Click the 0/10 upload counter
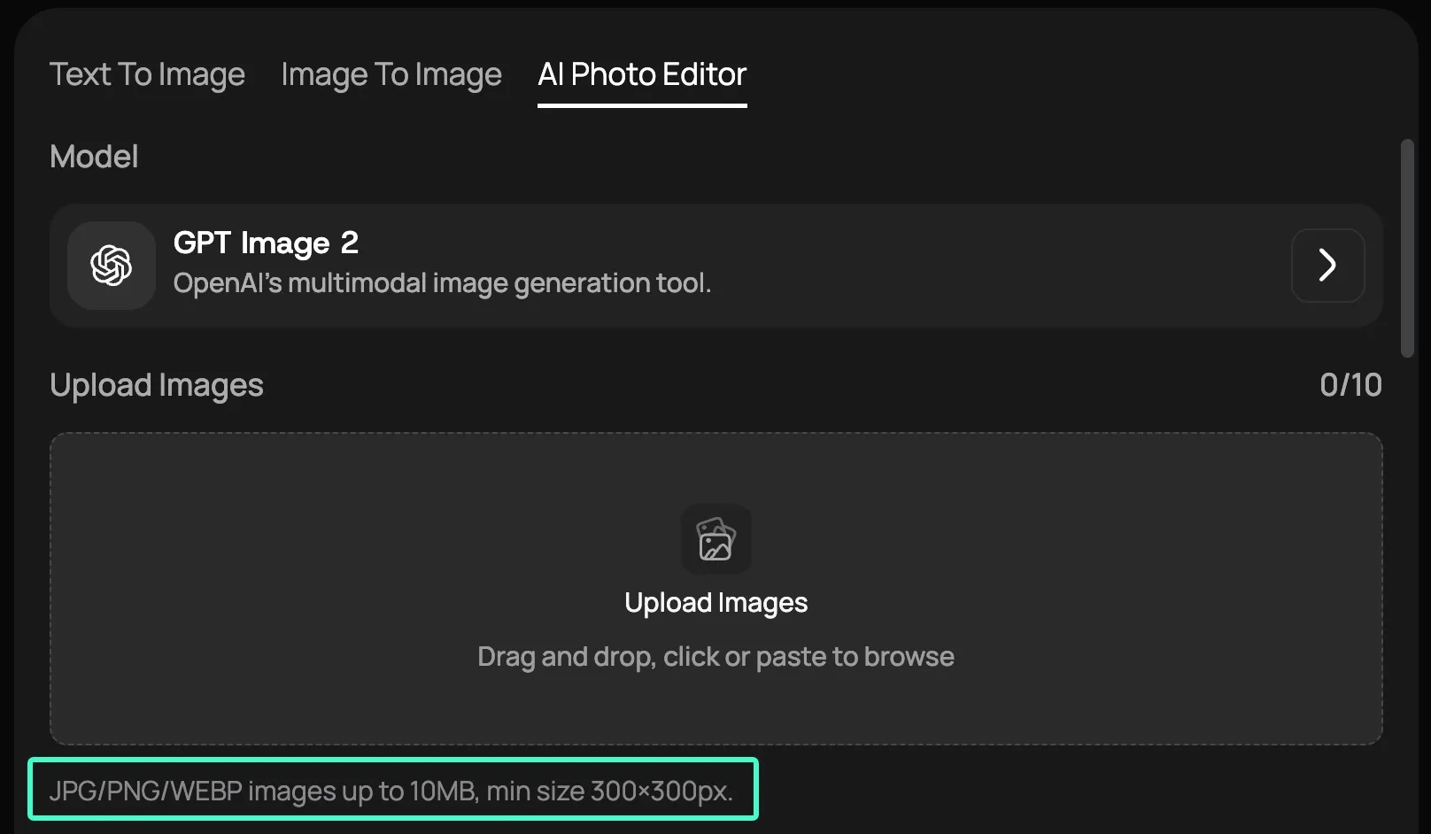Viewport: 1431px width, 834px height. 1350,385
